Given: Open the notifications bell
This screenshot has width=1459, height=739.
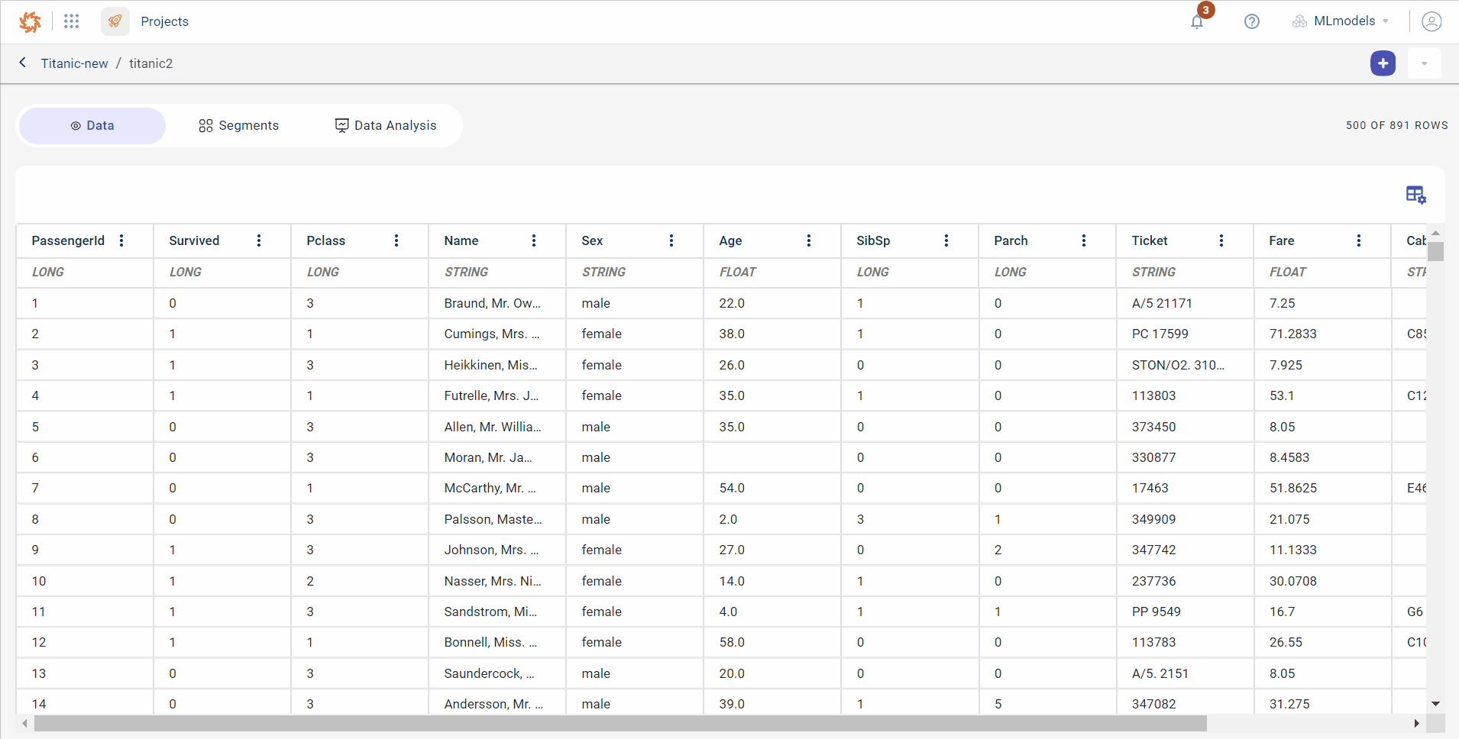Looking at the screenshot, I should click(1197, 21).
